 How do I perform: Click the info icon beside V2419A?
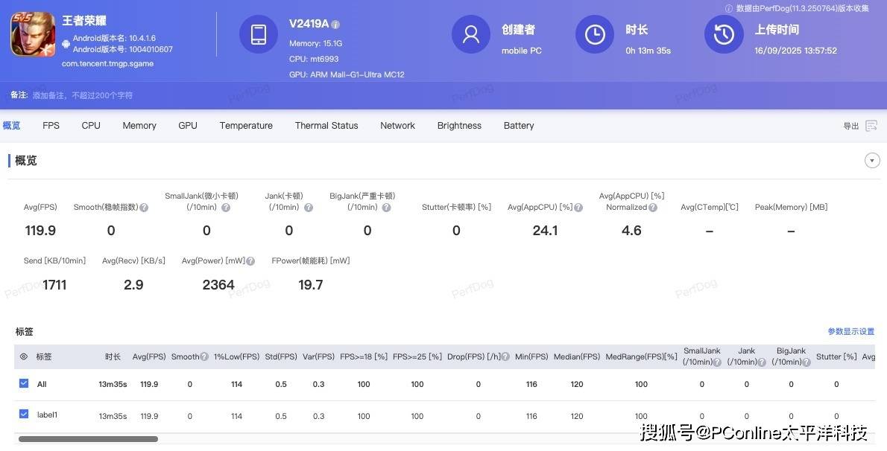coord(335,25)
